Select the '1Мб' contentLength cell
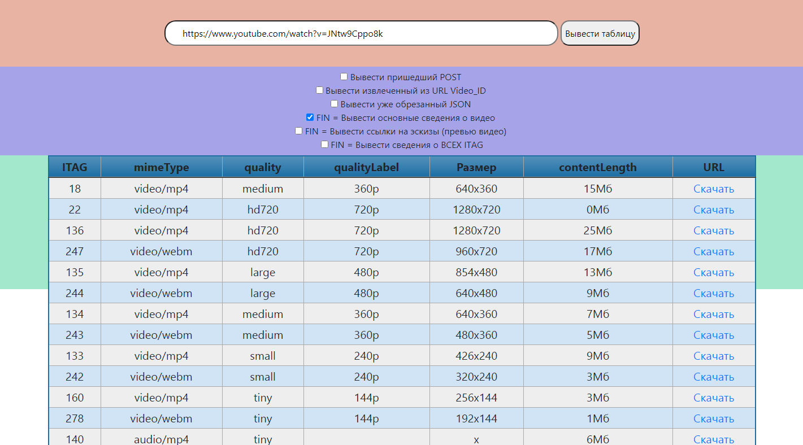The height and width of the screenshot is (445, 803). tap(598, 418)
